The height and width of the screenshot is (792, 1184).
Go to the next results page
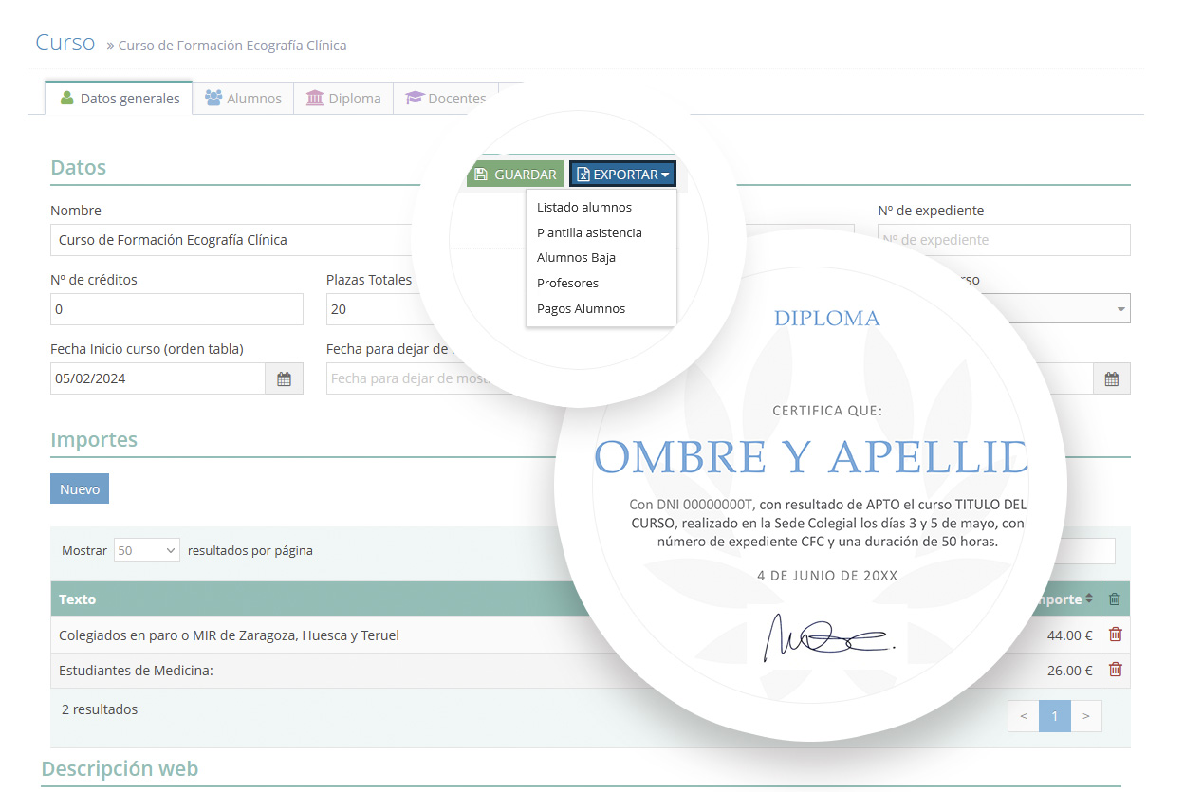(x=1086, y=716)
